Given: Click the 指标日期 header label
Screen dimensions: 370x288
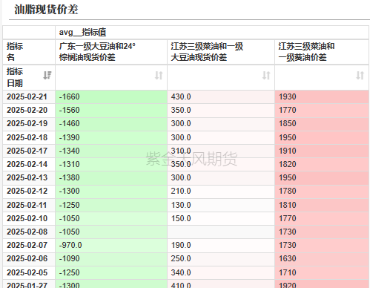Looking at the screenshot, I should click(15, 77).
